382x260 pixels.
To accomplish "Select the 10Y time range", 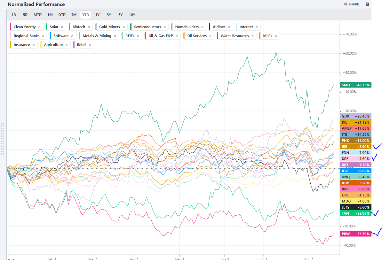I will click(x=132, y=15).
